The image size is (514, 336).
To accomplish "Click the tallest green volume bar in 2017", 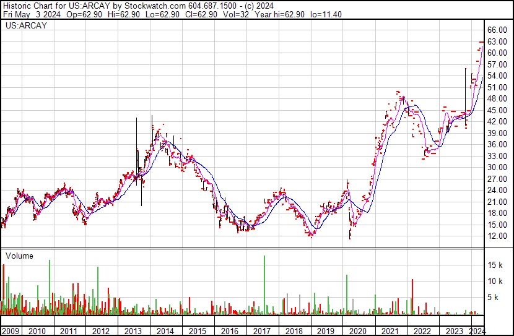I will [264, 285].
